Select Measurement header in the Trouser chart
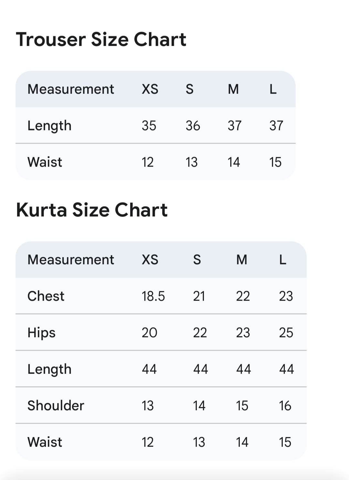The image size is (349, 480). (x=71, y=89)
